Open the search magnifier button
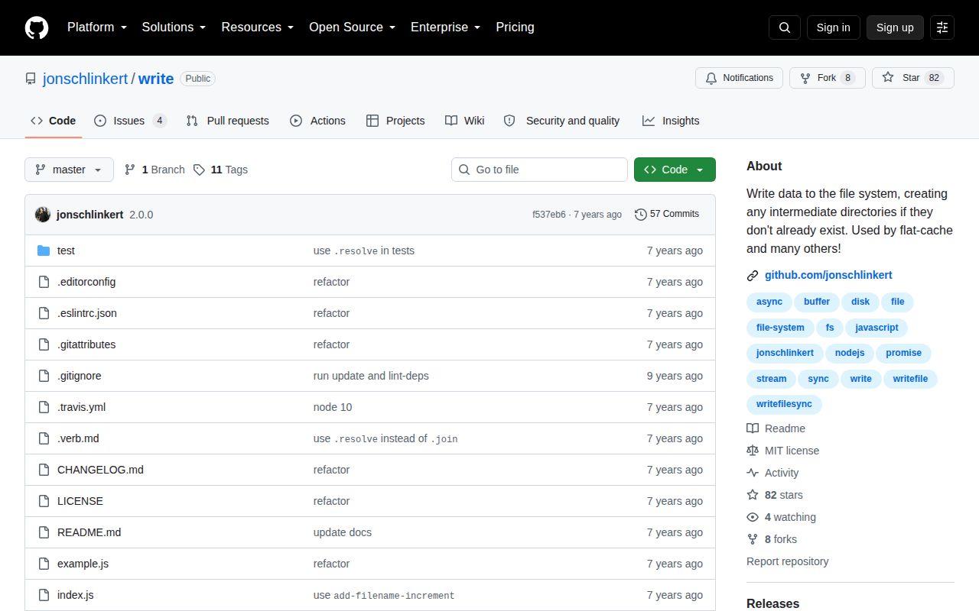 coord(785,27)
